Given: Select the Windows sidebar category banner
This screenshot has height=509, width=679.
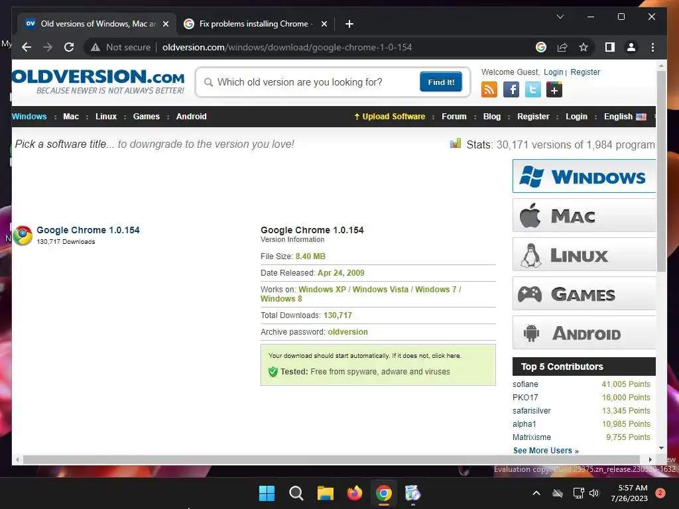Looking at the screenshot, I should coord(584,176).
